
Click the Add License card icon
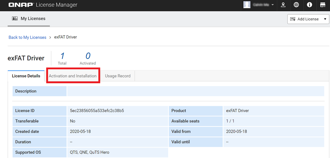[x=293, y=19]
